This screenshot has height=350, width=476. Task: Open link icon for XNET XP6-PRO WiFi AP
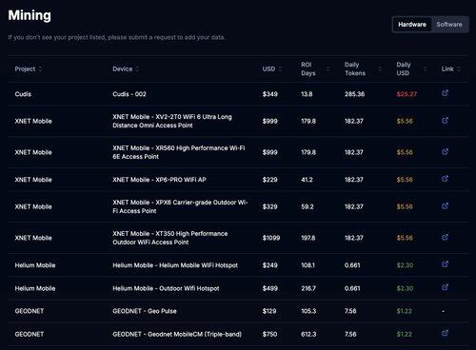point(445,179)
